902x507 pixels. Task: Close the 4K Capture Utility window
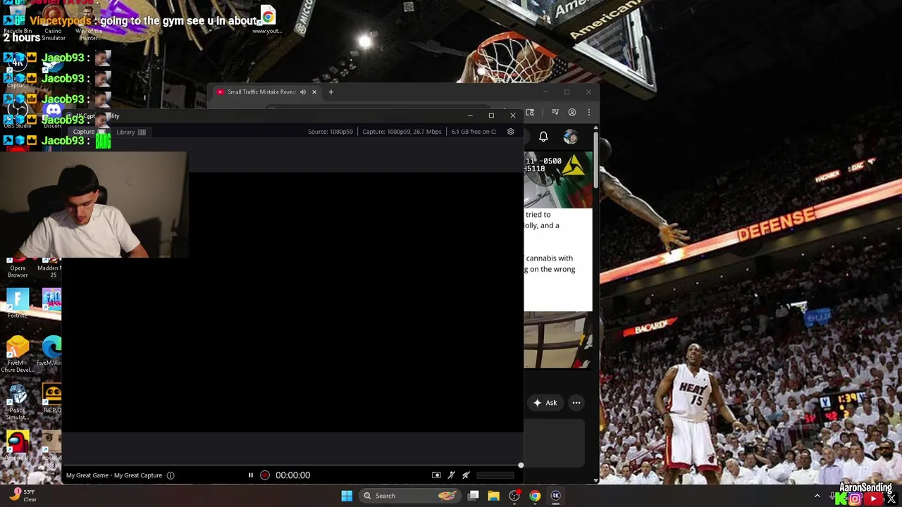[x=513, y=115]
